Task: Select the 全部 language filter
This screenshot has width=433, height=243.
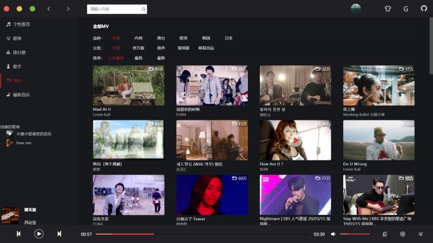Action: [x=116, y=38]
